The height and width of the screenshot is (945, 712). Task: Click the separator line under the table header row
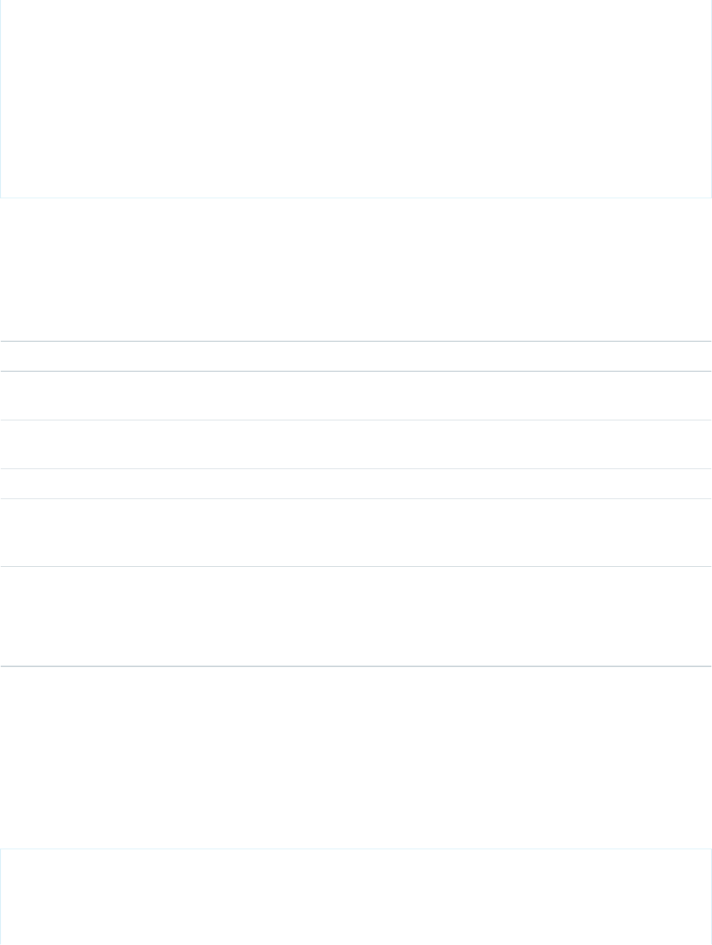coord(356,371)
